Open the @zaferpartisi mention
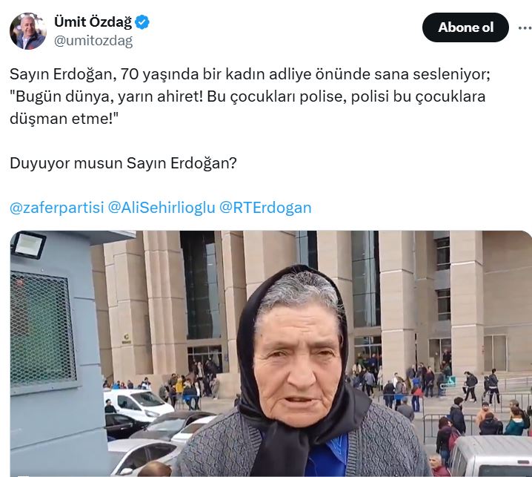532x477 pixels. pyautogui.click(x=56, y=208)
